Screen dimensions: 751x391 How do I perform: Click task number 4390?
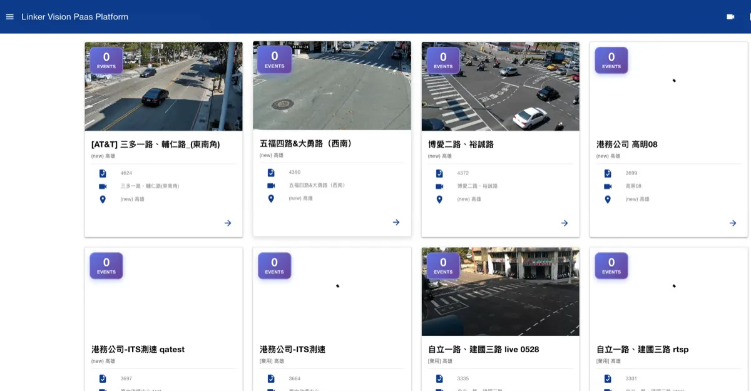(295, 173)
